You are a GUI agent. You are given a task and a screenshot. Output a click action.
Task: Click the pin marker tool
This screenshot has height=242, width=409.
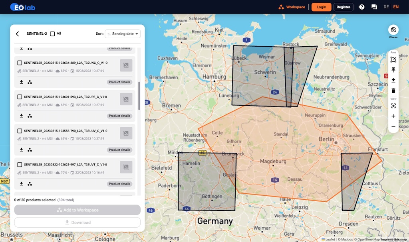393,70
